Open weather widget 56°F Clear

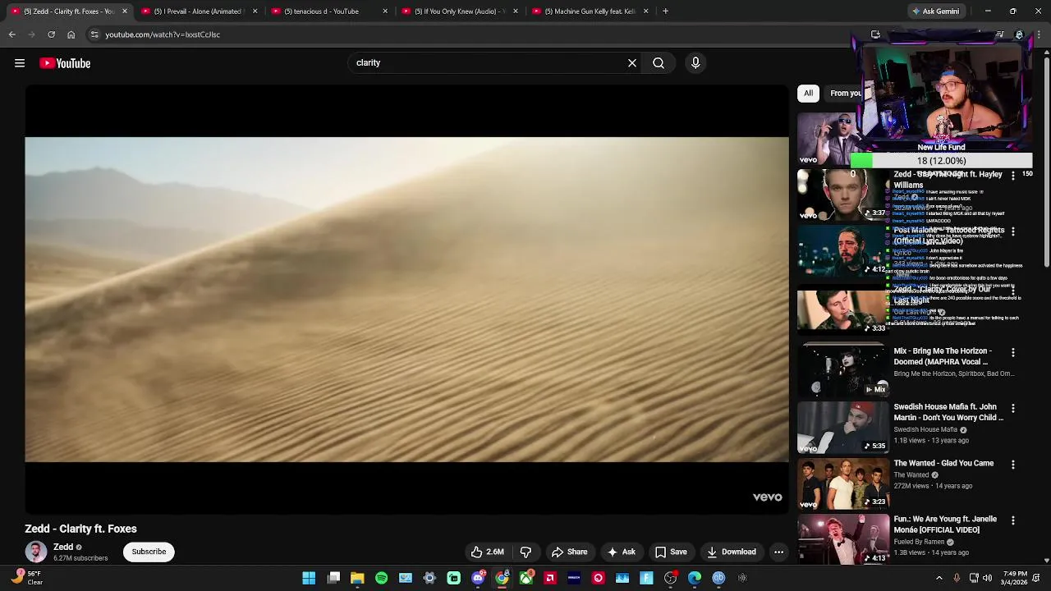pos(27,578)
